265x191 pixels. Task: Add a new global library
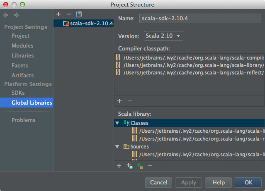point(58,14)
